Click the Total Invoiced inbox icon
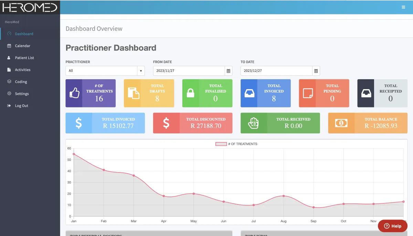413x236 pixels. pyautogui.click(x=249, y=93)
